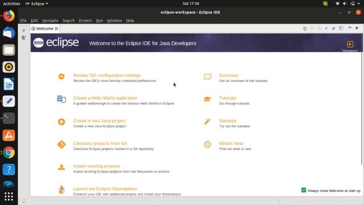The width and height of the screenshot is (364, 205).
Task: Click the Eclipse logo in banner
Action: pyautogui.click(x=56, y=43)
